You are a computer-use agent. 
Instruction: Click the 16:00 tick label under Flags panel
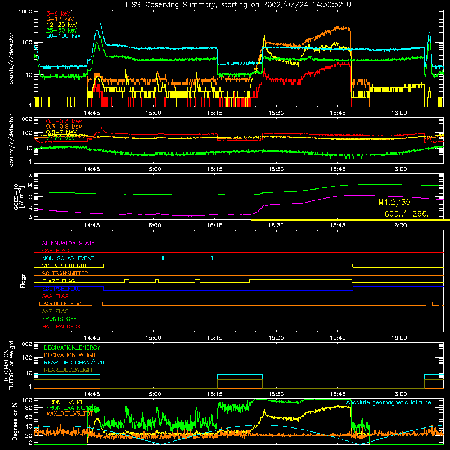pyautogui.click(x=399, y=338)
